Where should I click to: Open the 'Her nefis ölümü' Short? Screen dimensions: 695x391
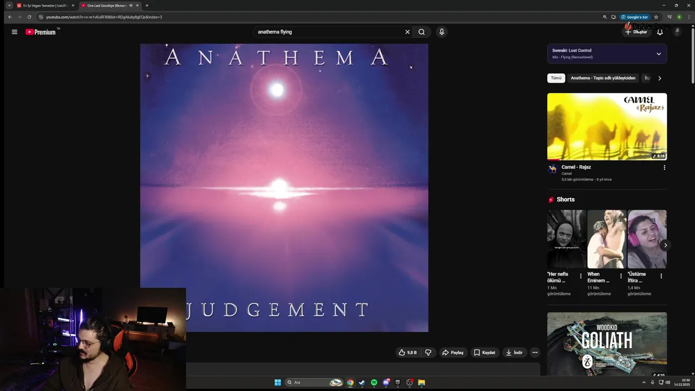tap(567, 239)
